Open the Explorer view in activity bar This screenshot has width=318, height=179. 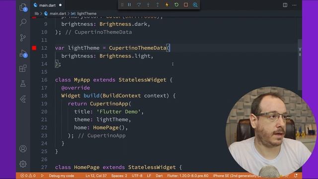23,7
